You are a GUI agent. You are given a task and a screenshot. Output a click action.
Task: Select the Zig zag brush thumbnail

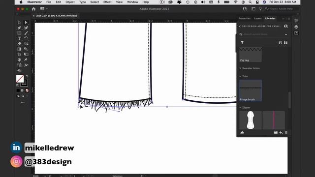(x=251, y=55)
